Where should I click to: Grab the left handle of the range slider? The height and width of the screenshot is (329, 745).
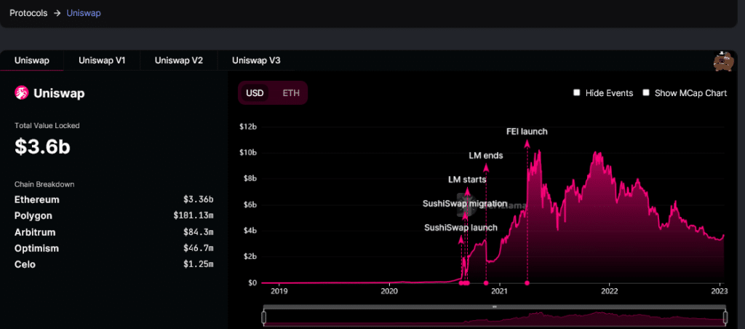tap(264, 317)
